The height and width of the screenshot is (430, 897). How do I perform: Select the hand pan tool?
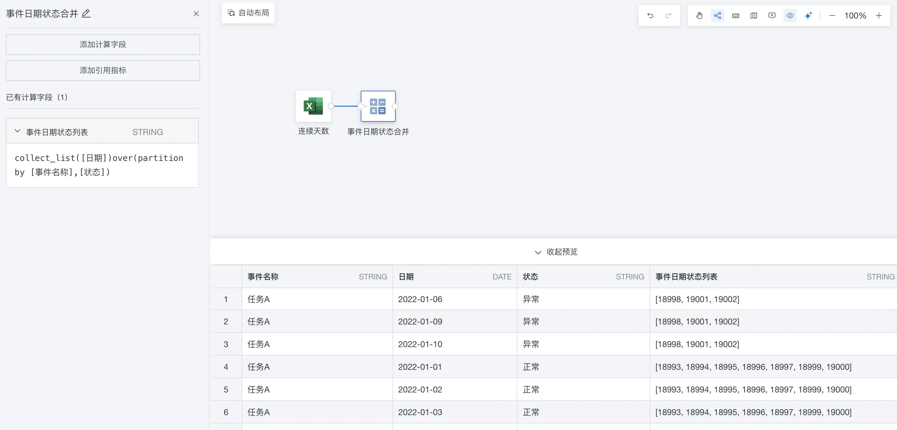[x=699, y=15]
